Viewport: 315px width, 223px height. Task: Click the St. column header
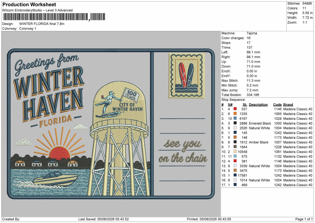(245, 104)
